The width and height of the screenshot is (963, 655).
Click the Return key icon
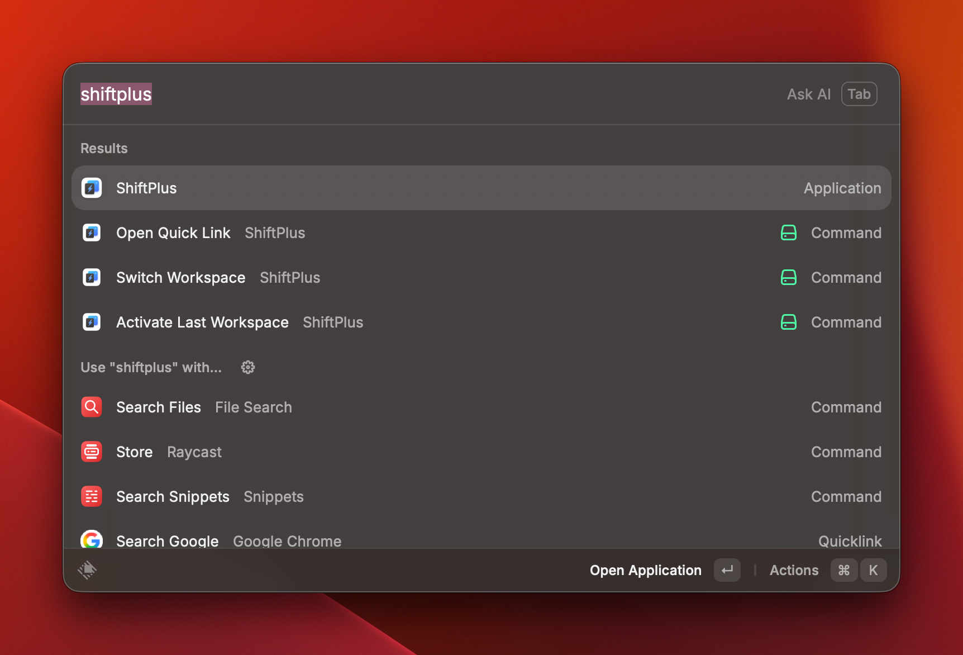[x=727, y=570]
